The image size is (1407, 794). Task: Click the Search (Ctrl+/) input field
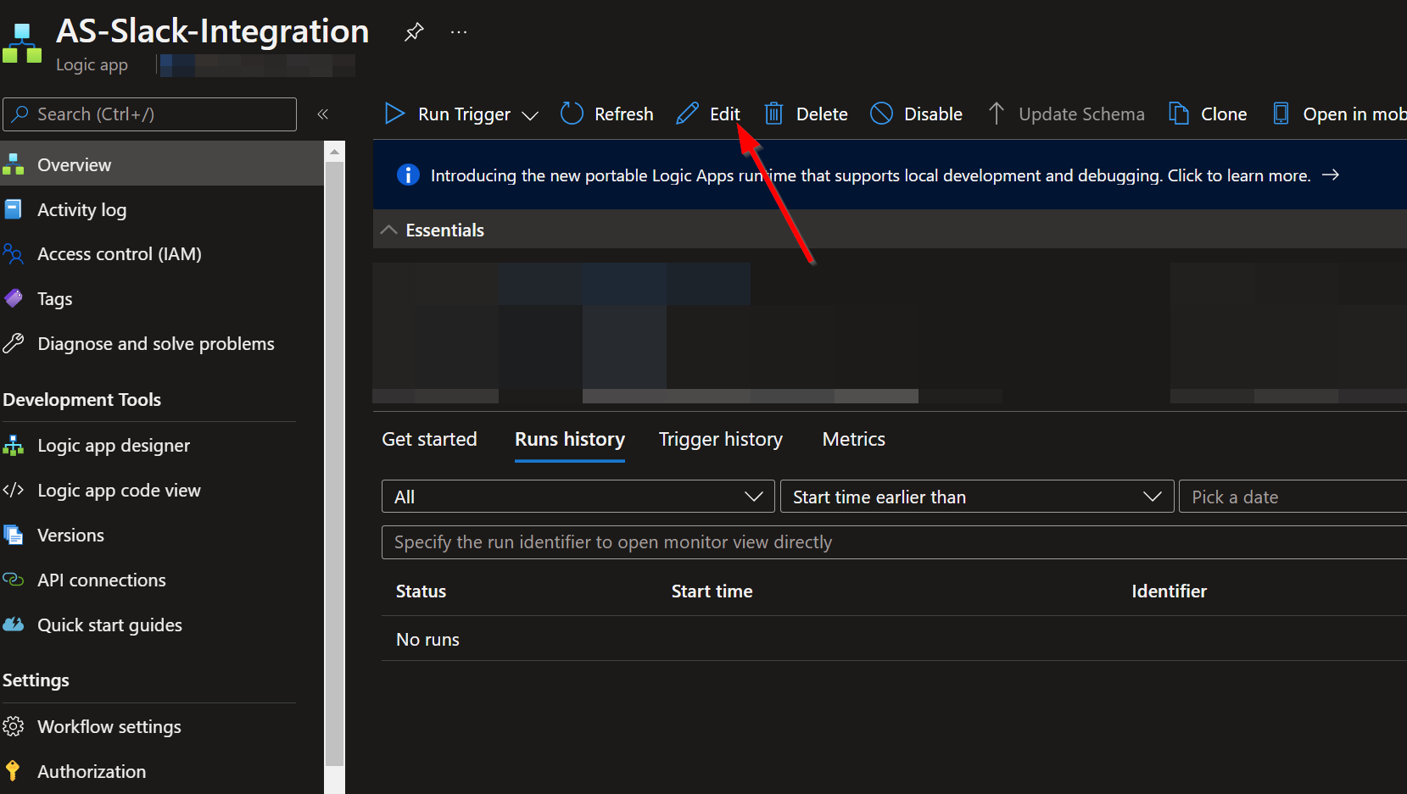click(150, 114)
